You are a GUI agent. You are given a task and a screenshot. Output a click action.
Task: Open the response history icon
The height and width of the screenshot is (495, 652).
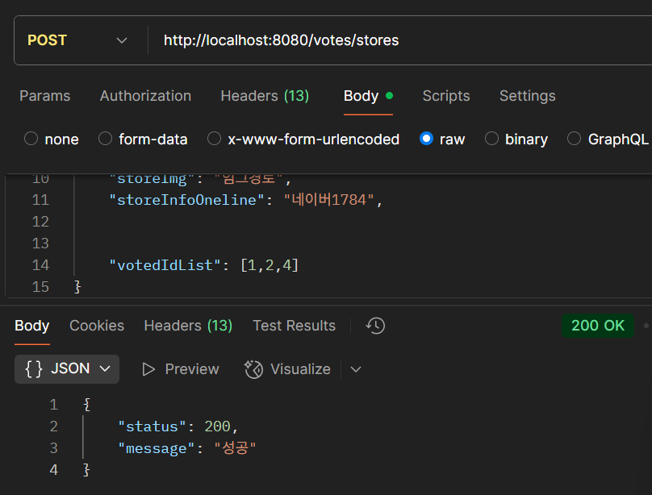tap(375, 326)
